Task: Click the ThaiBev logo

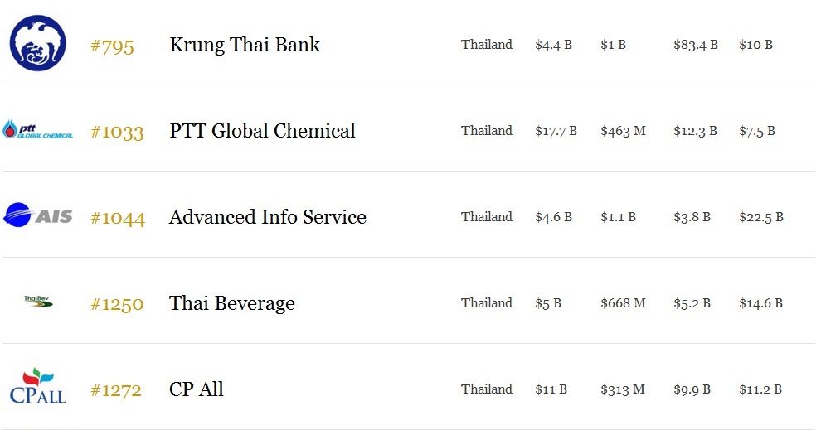Action: click(37, 302)
